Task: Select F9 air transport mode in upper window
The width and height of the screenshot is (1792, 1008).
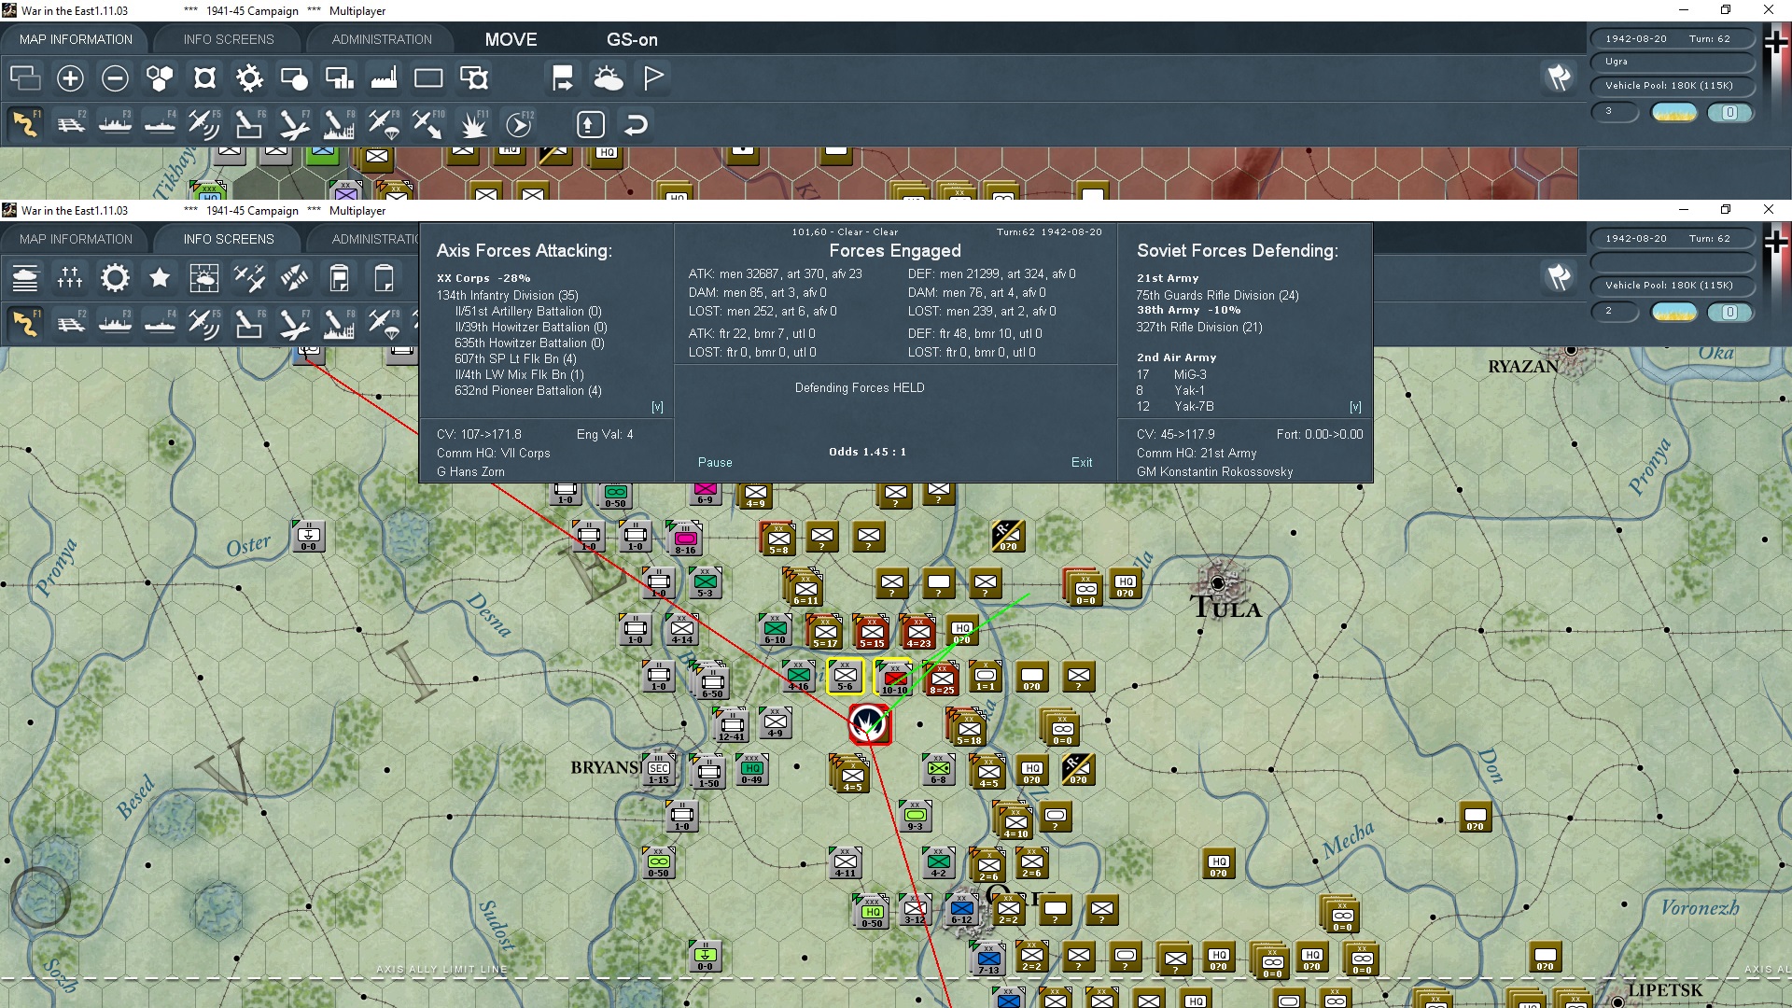Action: [384, 124]
